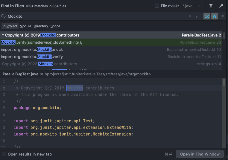228x160 pixels.
Task: Toggle Match Case (Cc) option
Action: point(207,16)
